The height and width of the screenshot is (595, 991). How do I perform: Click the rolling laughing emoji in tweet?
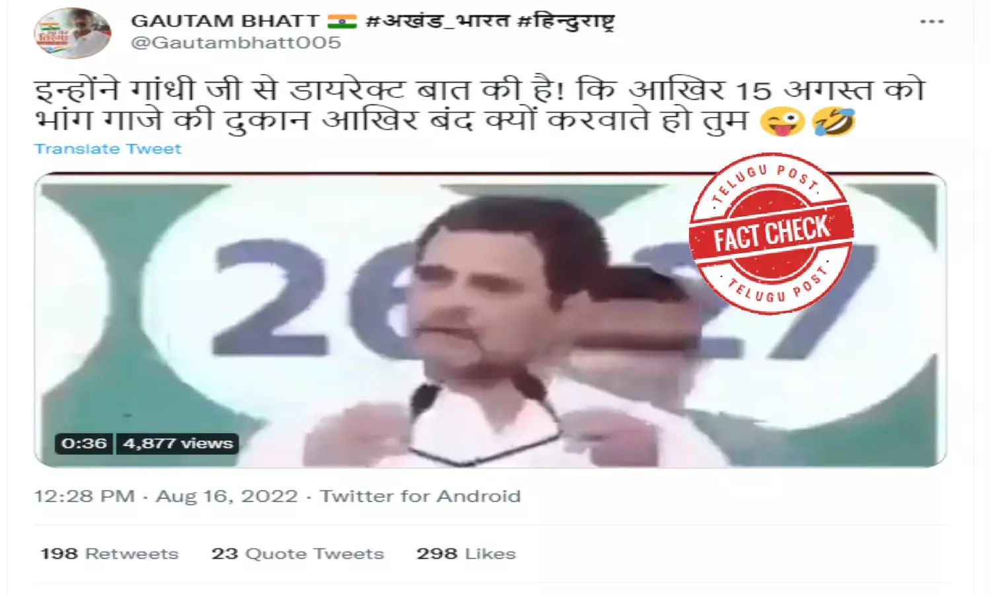[833, 122]
